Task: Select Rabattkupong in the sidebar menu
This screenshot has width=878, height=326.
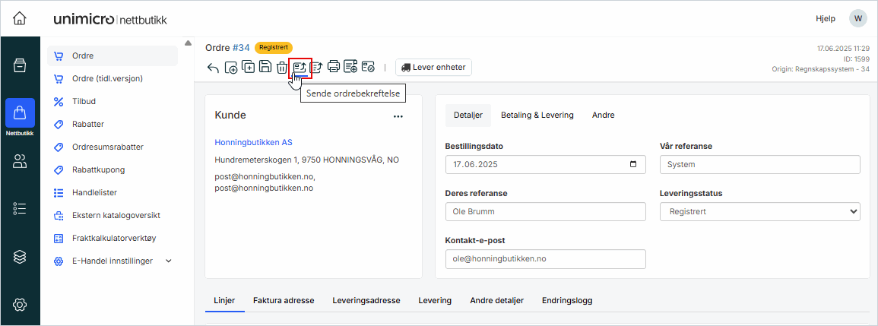Action: [x=98, y=169]
